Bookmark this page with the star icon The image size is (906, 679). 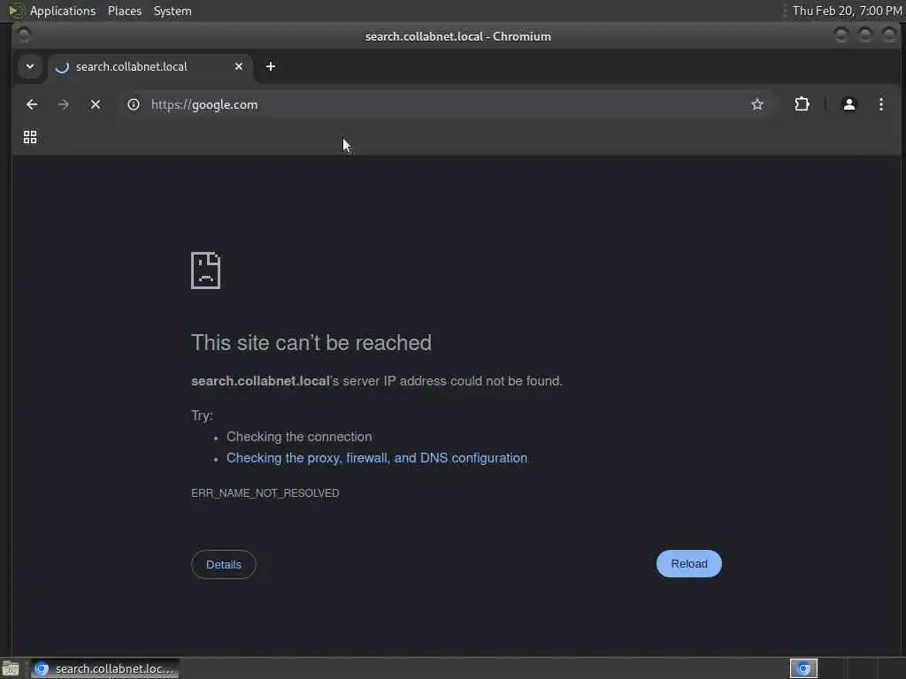[x=757, y=104]
